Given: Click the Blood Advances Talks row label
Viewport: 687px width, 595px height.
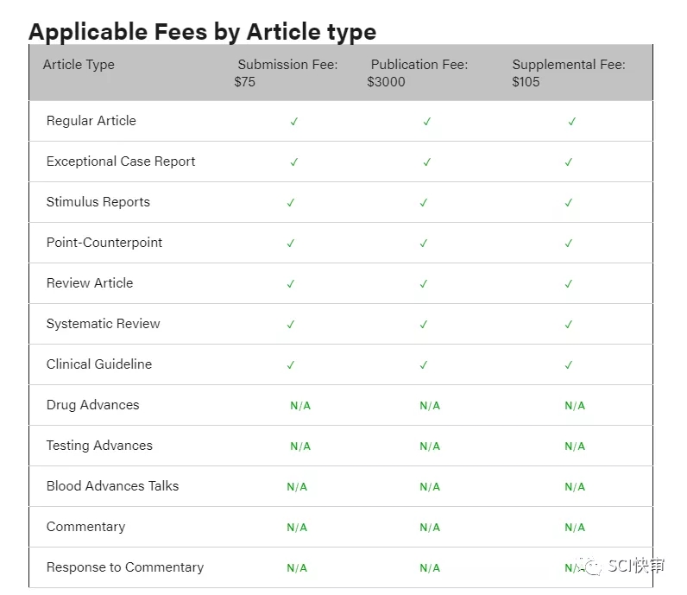Looking at the screenshot, I should coord(112,486).
